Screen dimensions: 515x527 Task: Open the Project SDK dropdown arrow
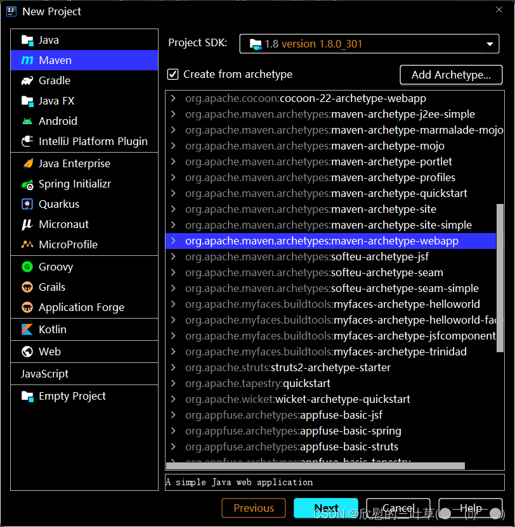point(490,44)
